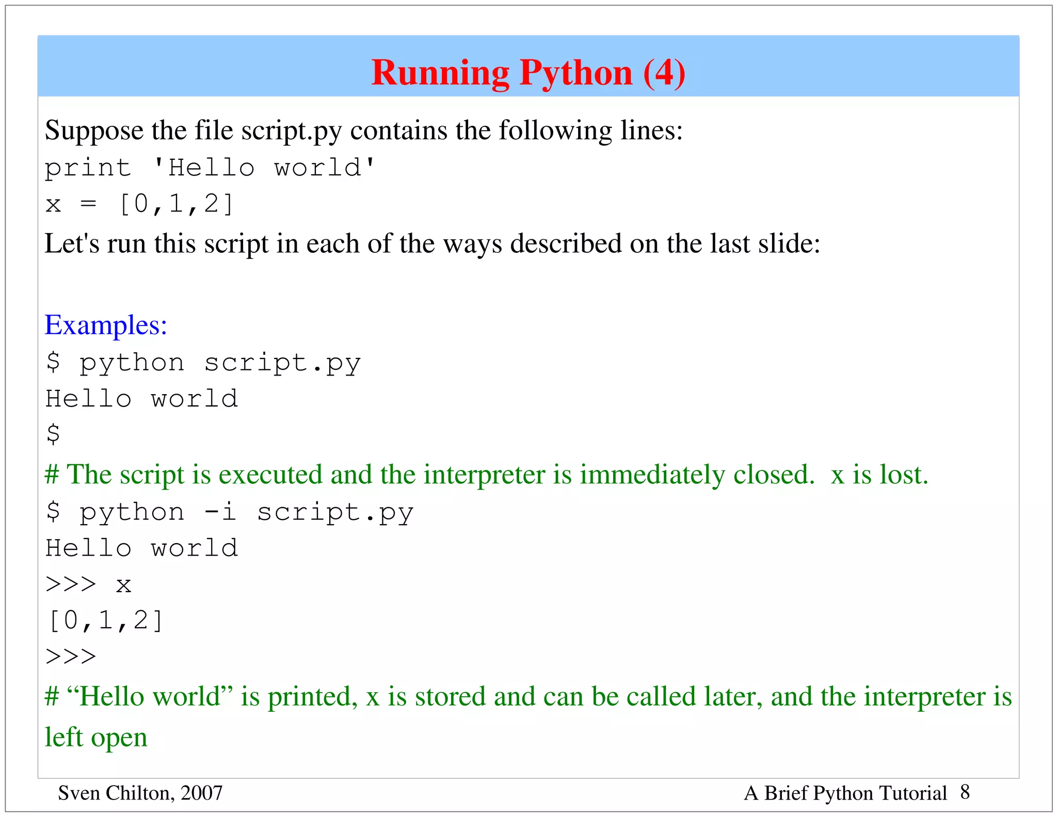Click the empty '>>>' prompt line
The image size is (1057, 816).
[x=71, y=657]
